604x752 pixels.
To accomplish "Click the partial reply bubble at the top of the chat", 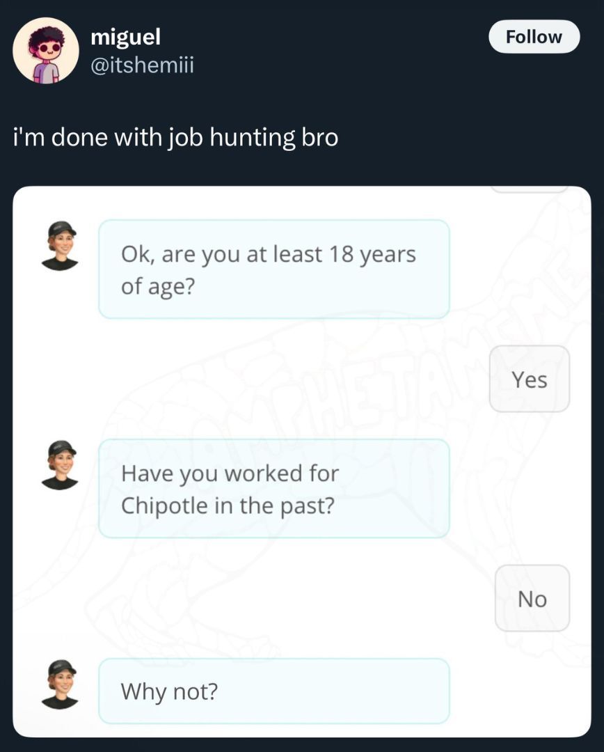I will tap(530, 189).
